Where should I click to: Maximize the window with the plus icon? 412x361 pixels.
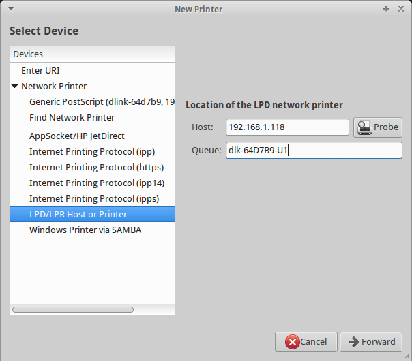(385, 9)
